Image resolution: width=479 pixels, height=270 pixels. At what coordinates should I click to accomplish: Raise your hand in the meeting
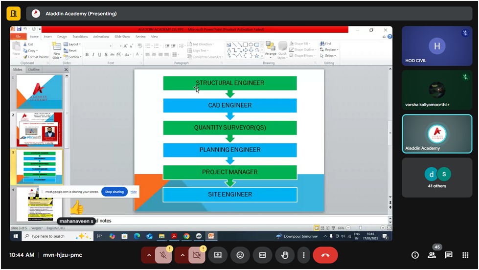pyautogui.click(x=284, y=255)
